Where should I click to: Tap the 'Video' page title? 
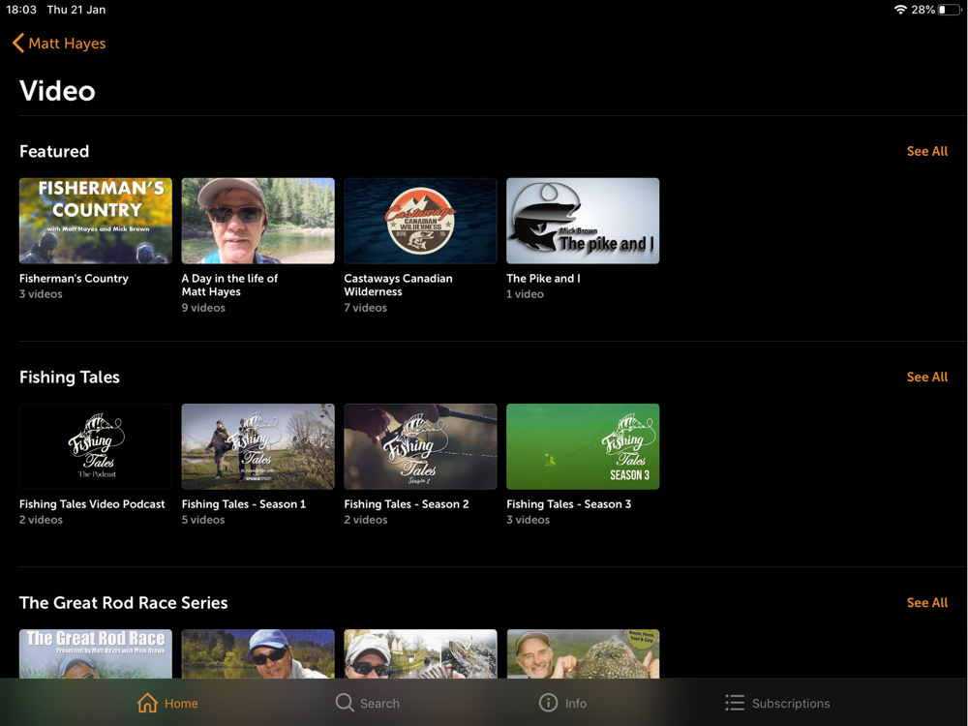pyautogui.click(x=57, y=91)
